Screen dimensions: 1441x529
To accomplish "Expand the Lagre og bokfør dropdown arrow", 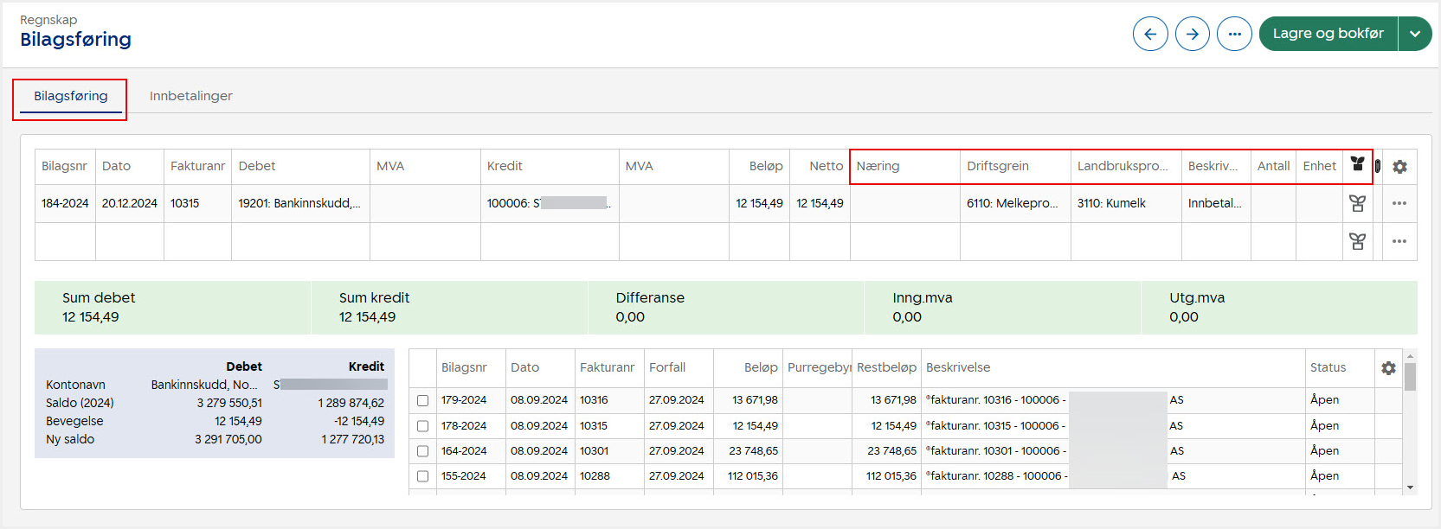I will (x=1414, y=34).
